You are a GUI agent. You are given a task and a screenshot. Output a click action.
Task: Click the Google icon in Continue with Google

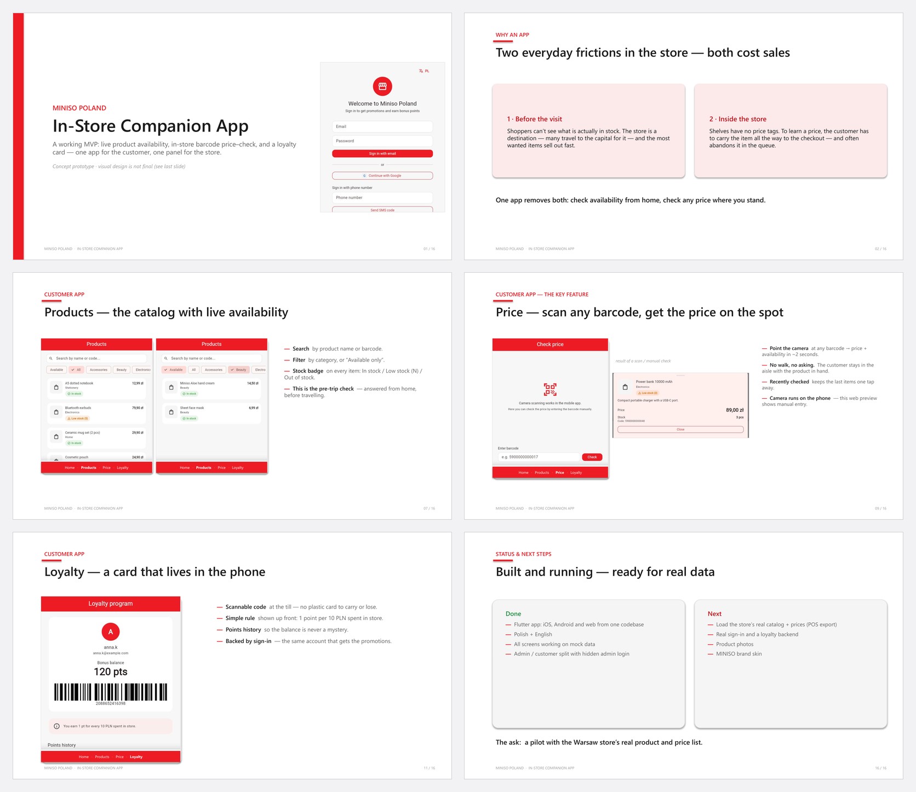[365, 176]
